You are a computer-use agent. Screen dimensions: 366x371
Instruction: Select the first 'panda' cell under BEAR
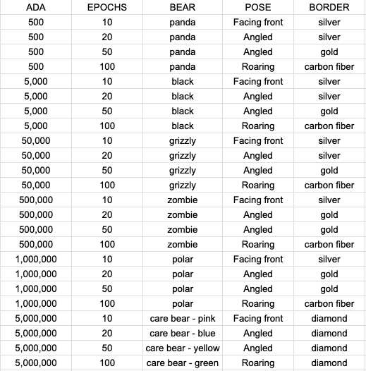point(183,23)
